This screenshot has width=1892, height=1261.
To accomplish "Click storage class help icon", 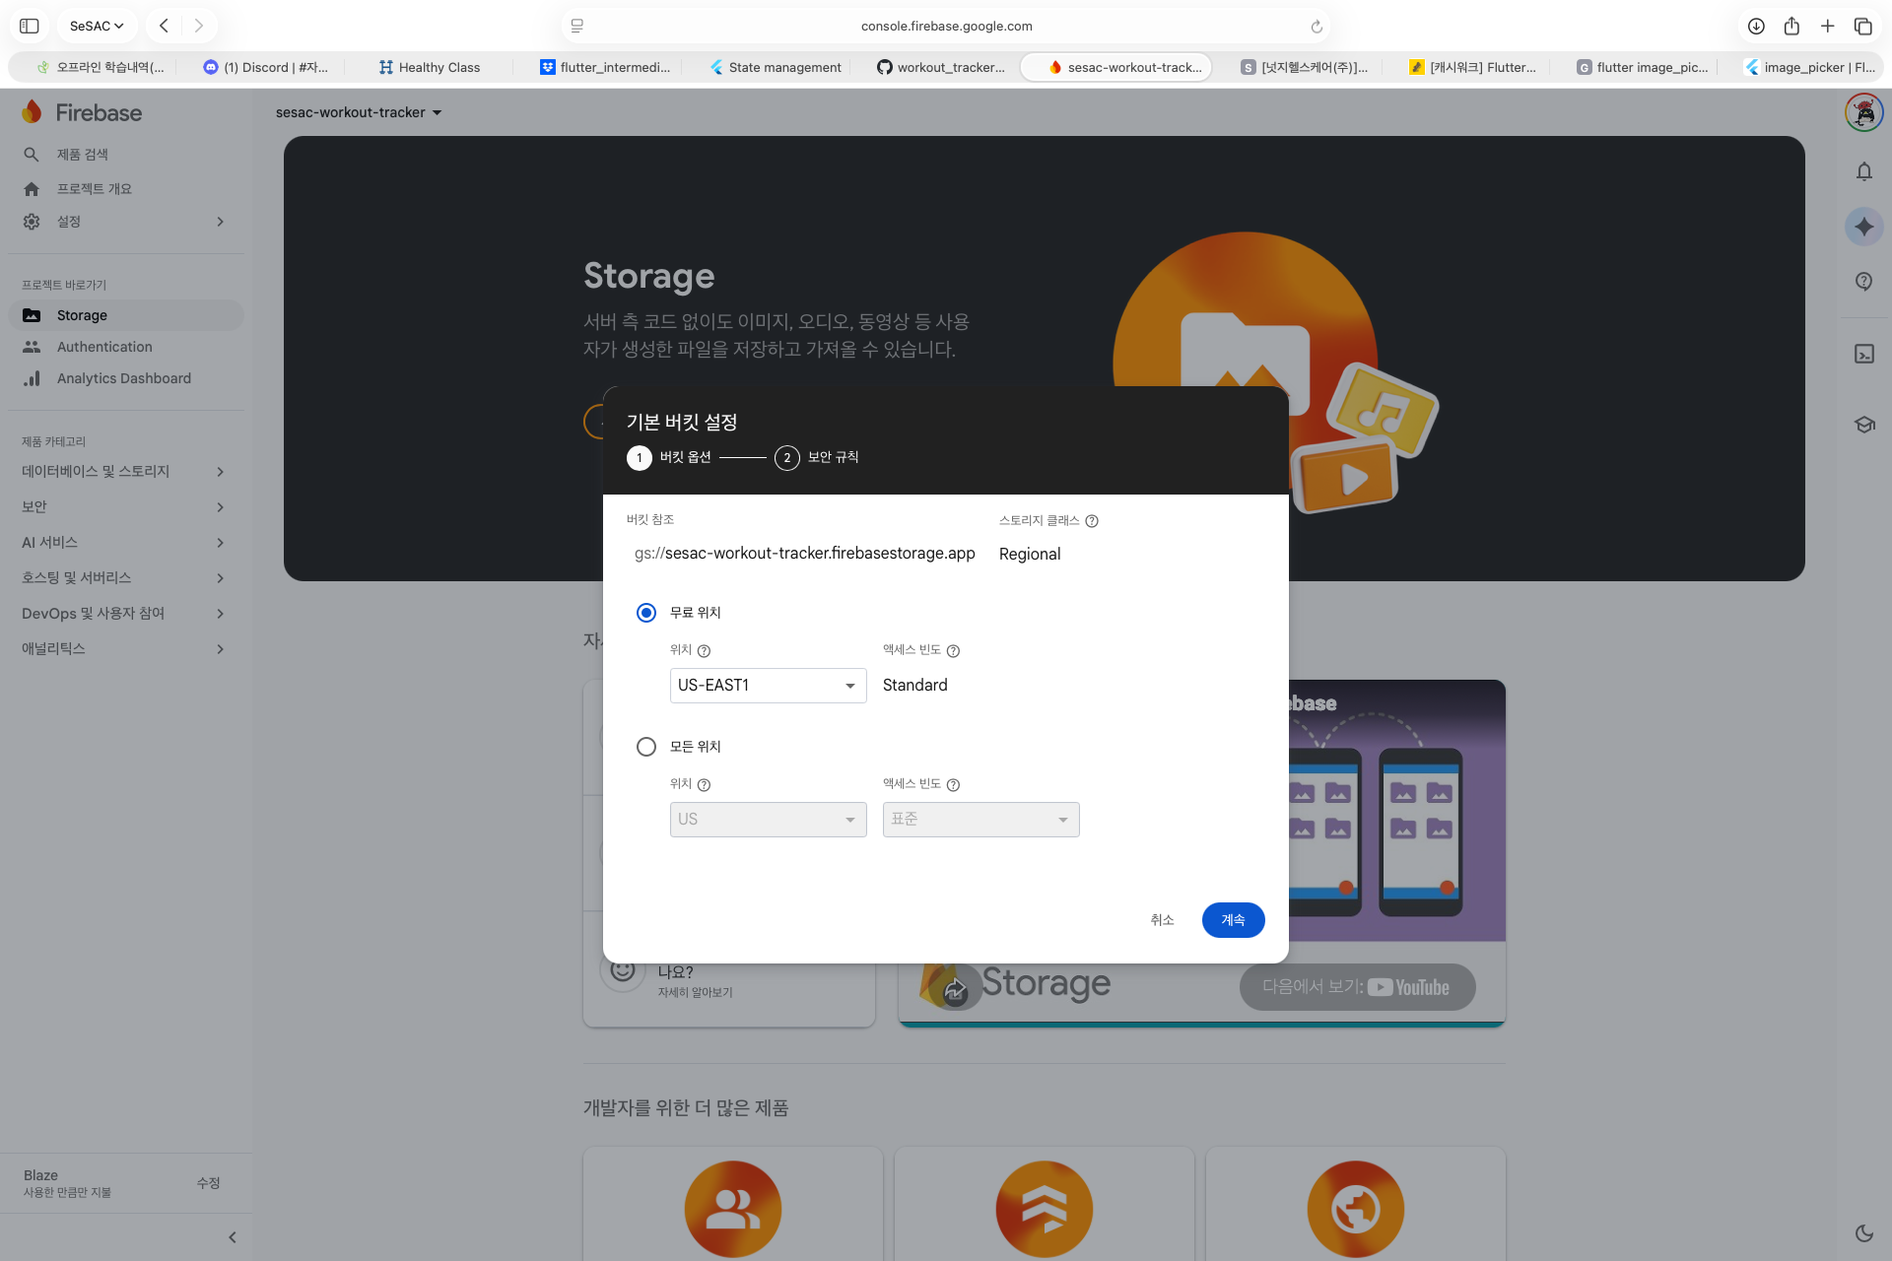I will coord(1092,521).
